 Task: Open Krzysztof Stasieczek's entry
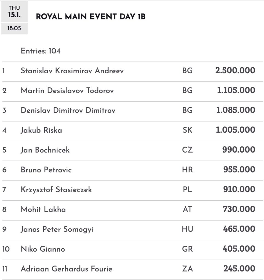56,189
